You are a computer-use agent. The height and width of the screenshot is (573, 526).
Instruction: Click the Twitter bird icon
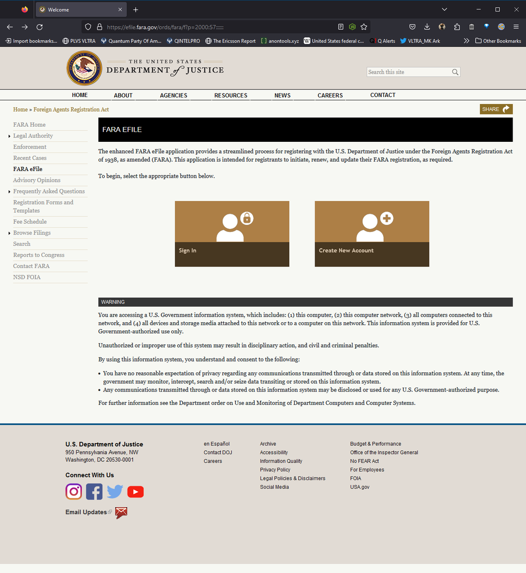(x=115, y=491)
